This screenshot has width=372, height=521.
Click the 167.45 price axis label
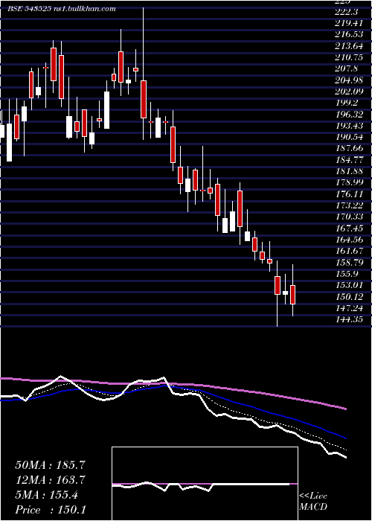(348, 228)
